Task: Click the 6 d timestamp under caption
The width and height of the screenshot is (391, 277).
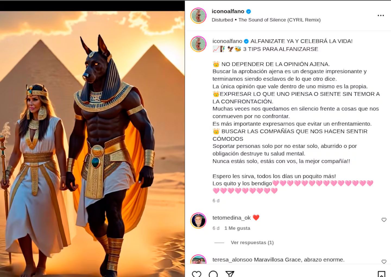Action: click(x=216, y=201)
